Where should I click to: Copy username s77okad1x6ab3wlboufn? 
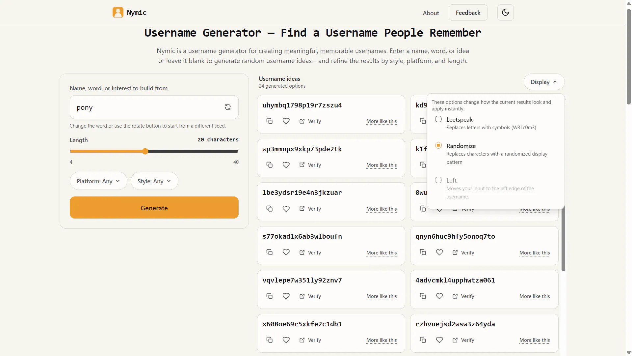tap(269, 252)
